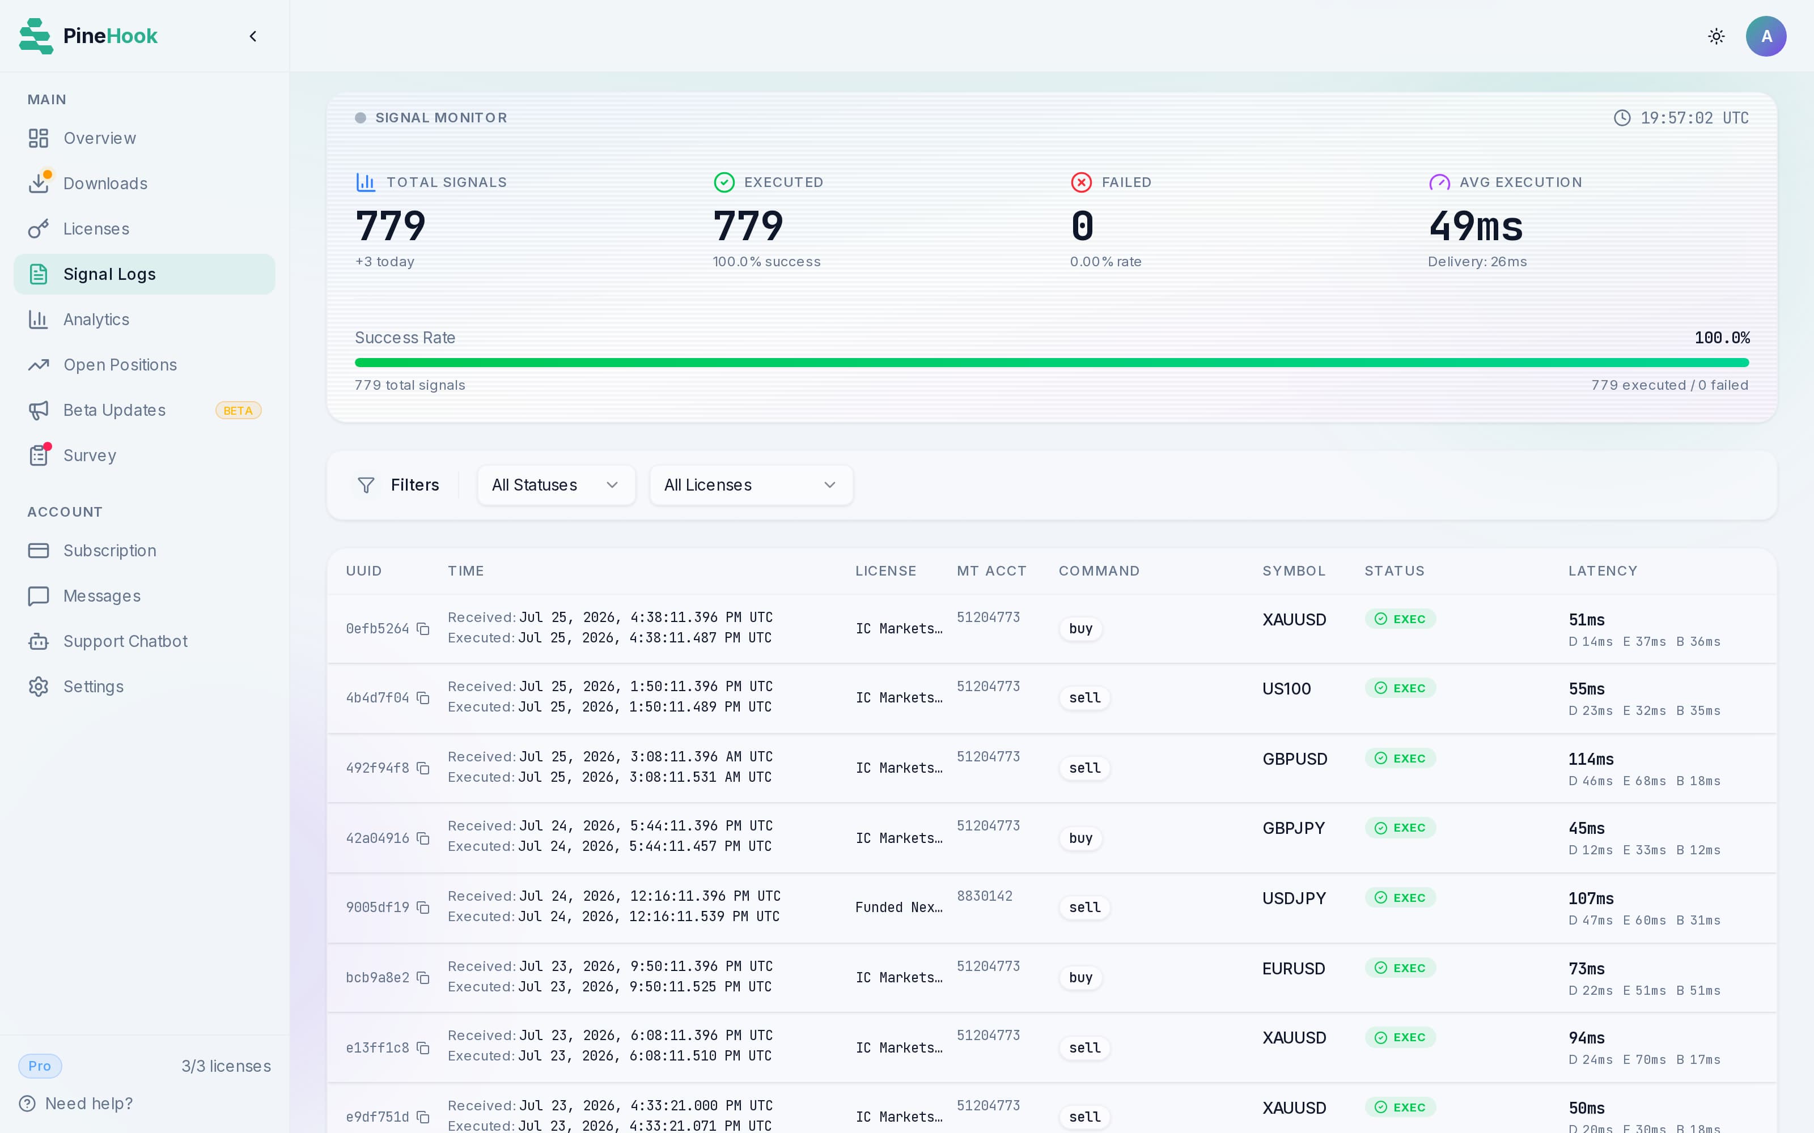Copy UUID 0efb5264
This screenshot has width=1814, height=1133.
(423, 629)
